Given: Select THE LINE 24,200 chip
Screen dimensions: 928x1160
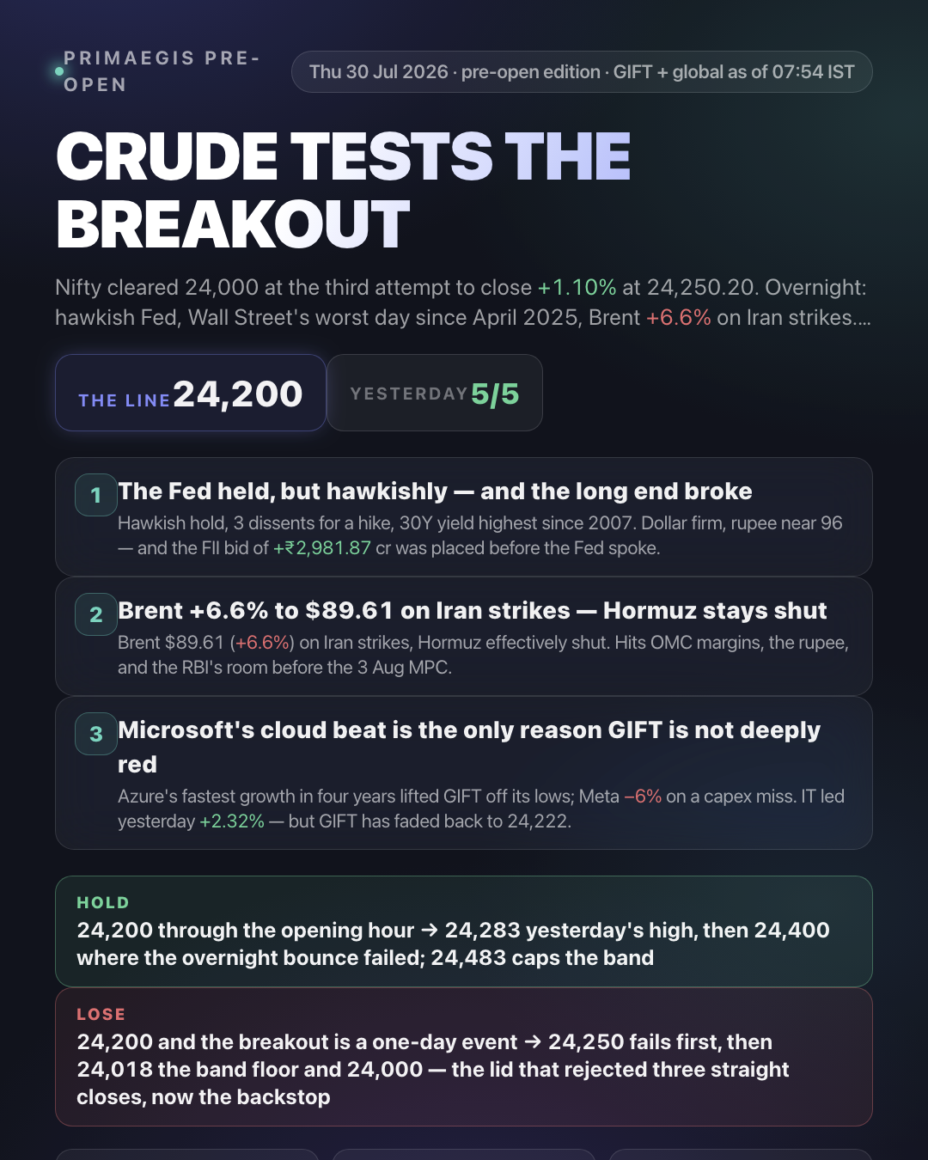Looking at the screenshot, I should [x=191, y=393].
